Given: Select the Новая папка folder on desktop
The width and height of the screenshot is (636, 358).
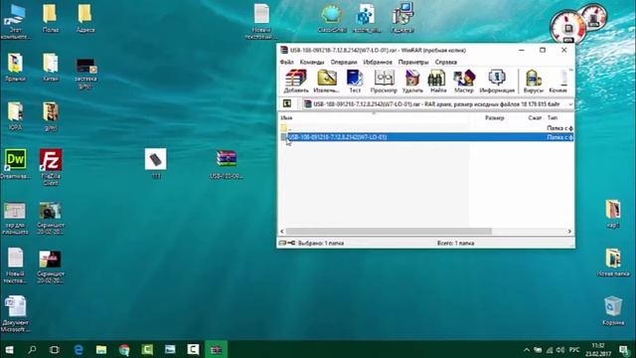Looking at the screenshot, I should click(613, 263).
